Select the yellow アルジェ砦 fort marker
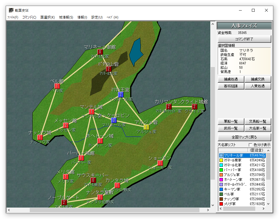 coord(146,127)
